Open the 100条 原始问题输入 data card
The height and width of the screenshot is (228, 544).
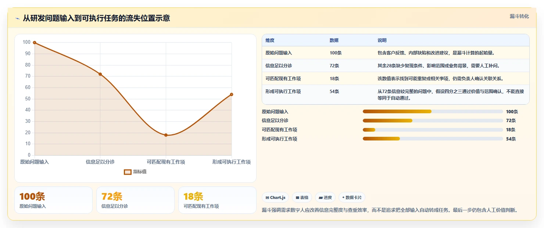click(x=53, y=200)
